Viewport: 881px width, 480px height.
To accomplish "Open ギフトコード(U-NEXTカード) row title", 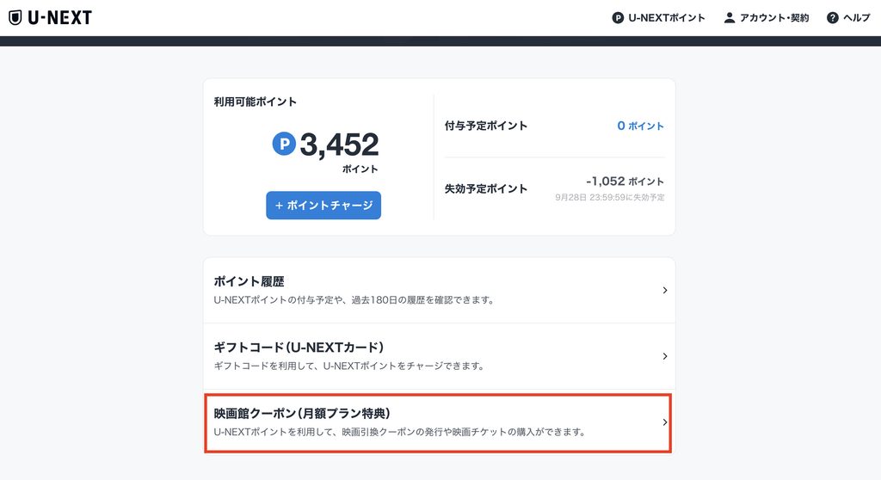I will click(299, 348).
